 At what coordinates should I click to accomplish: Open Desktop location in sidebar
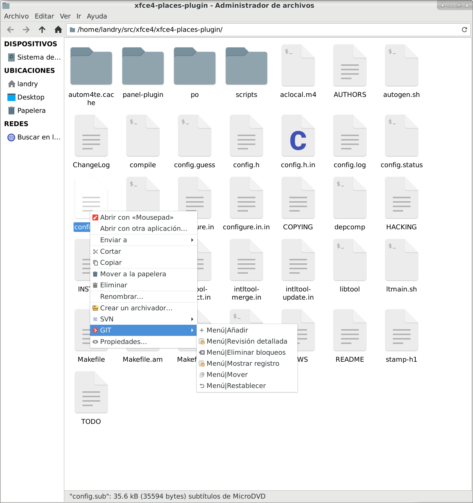(x=31, y=97)
